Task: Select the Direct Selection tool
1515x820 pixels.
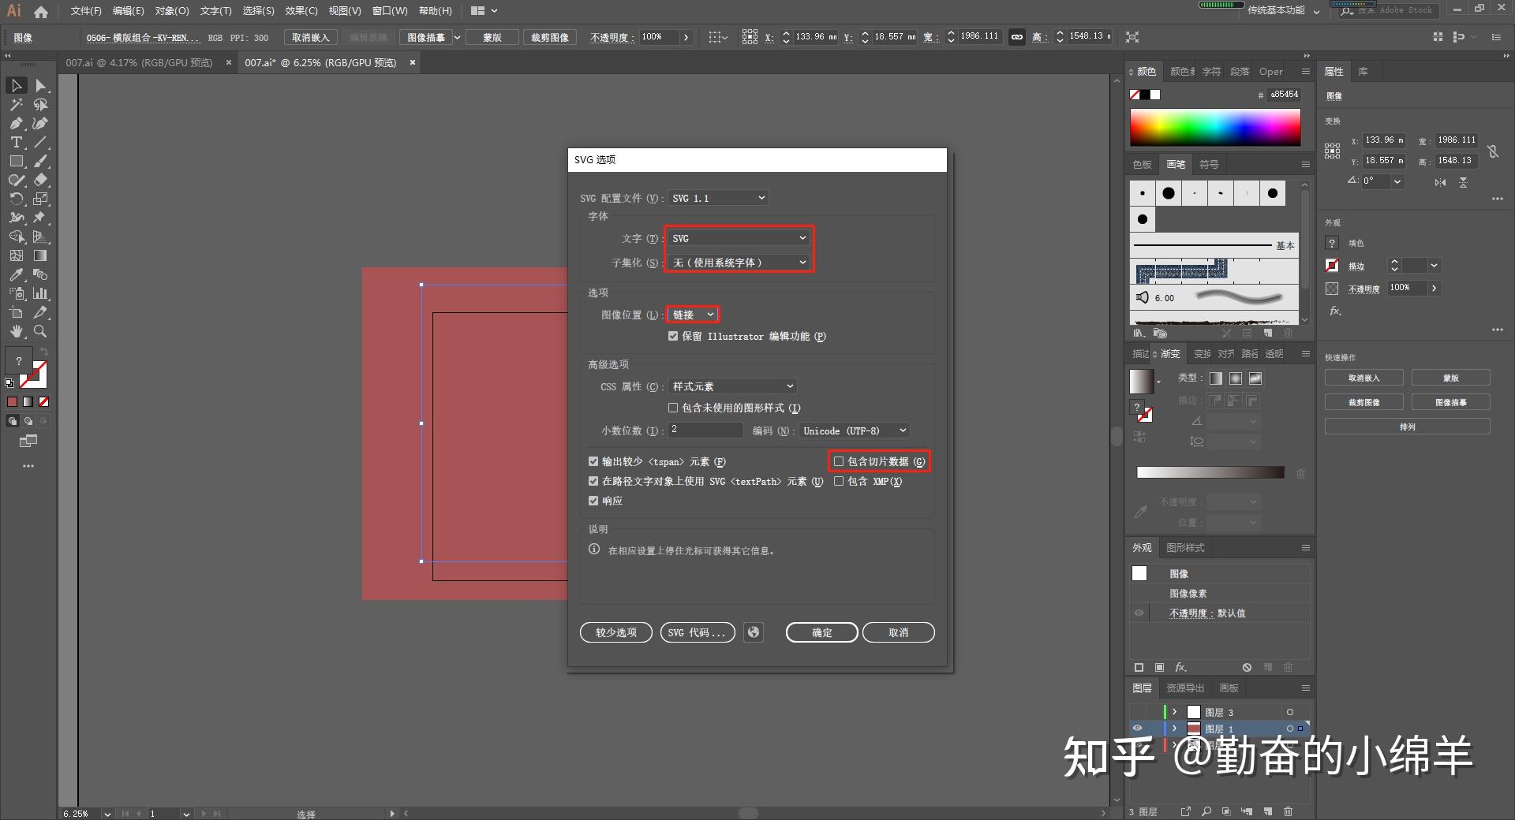Action: click(41, 85)
